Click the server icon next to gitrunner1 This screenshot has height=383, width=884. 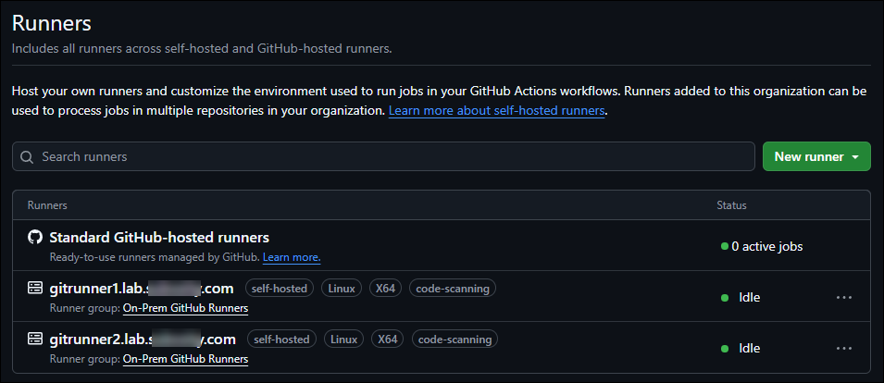35,289
